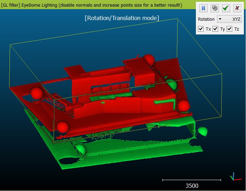Open the Rotation axis dropdown showing XYZ
The image size is (246, 191).
(x=229, y=19)
